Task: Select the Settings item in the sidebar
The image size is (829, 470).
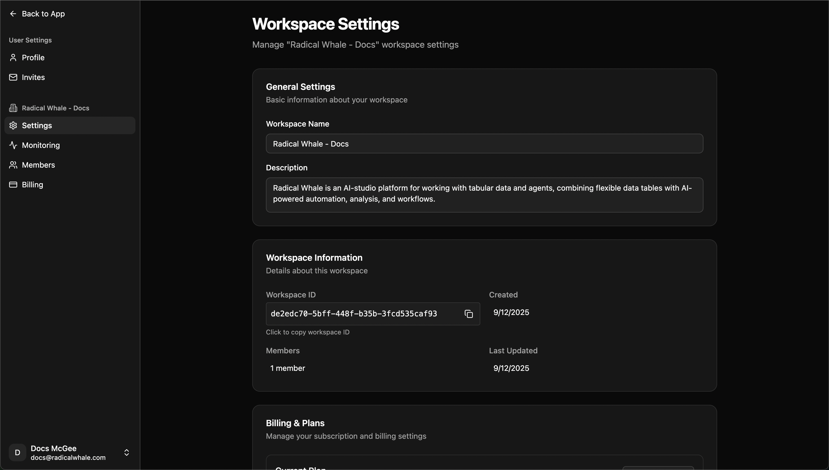Action: (x=37, y=125)
